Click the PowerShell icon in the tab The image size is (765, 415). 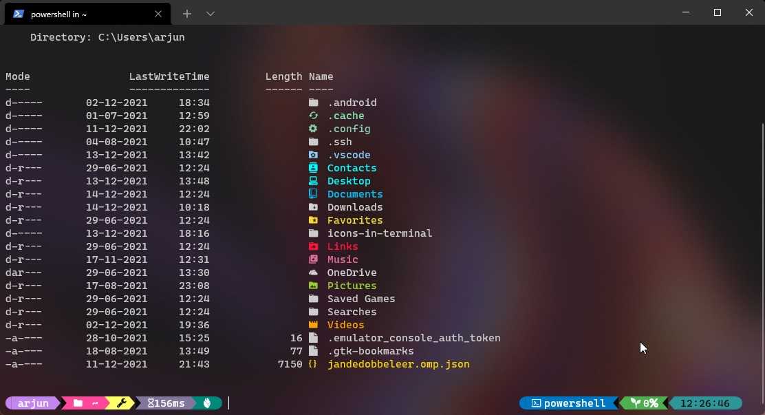coord(19,14)
